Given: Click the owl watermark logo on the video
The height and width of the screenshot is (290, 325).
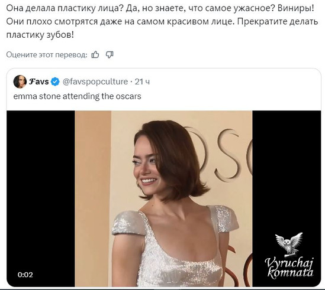Looking at the screenshot, I should pyautogui.click(x=289, y=245).
